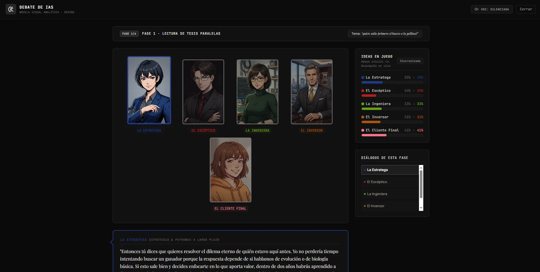Click the EL INVERSOR name label under portrait
540x272 pixels.
(x=312, y=131)
